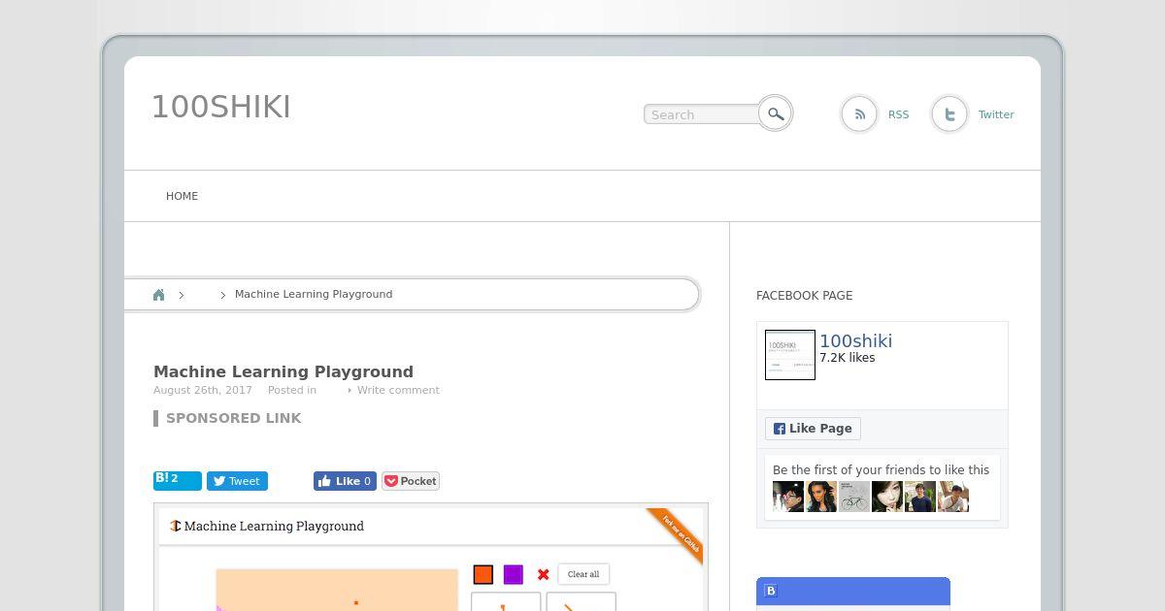
Task: Click the August 26th, 2017 date text
Action: pos(203,390)
